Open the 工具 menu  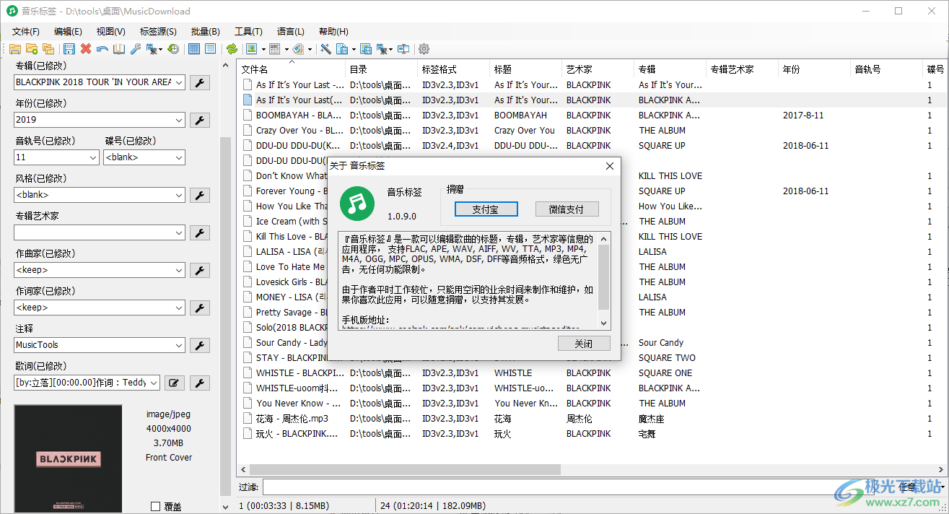[249, 31]
